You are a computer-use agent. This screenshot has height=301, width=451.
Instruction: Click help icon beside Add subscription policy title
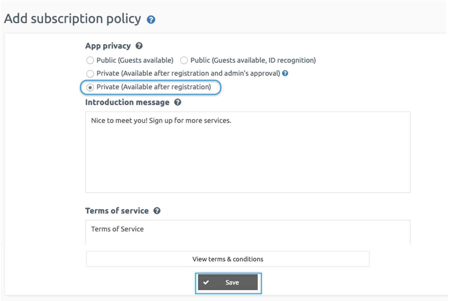(151, 20)
